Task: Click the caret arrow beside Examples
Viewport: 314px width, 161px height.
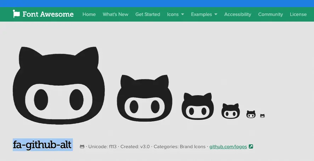Action: [x=216, y=15]
